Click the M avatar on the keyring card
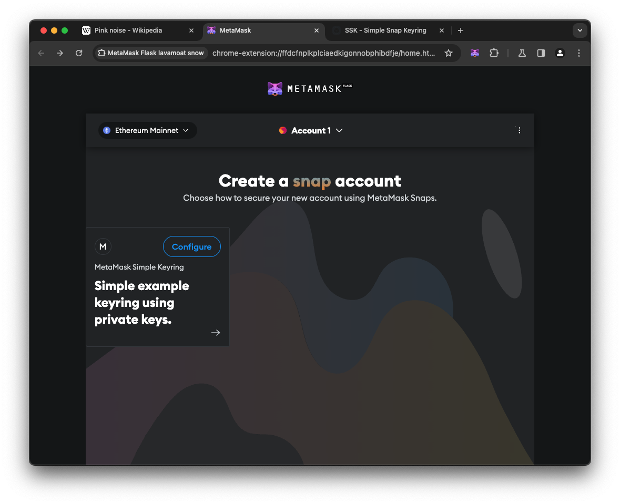 click(103, 246)
